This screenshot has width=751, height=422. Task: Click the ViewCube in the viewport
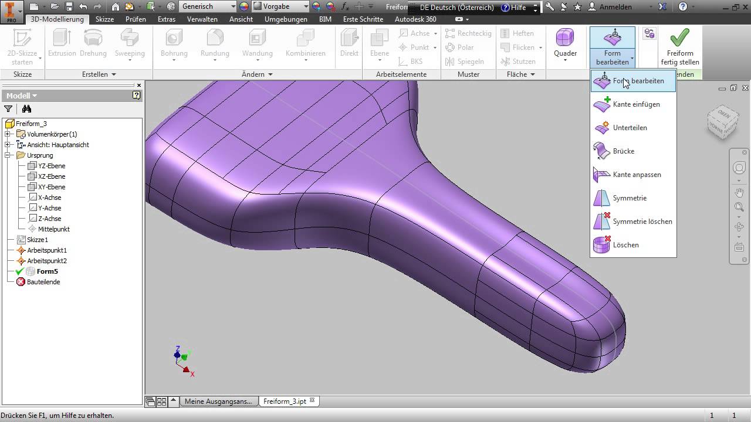tap(722, 122)
